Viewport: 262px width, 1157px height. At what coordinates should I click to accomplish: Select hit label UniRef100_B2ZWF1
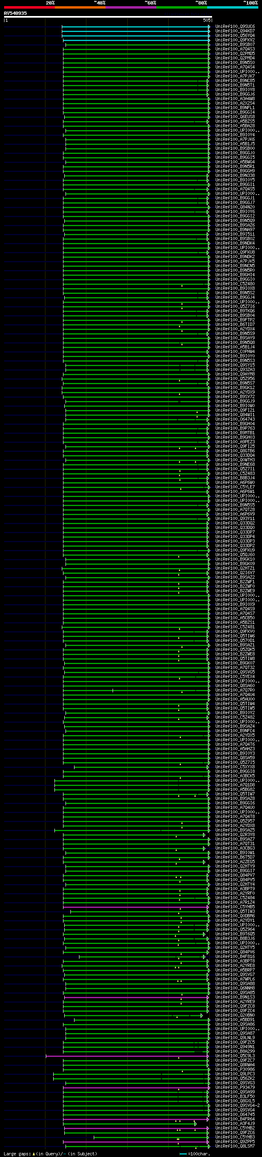click(x=235, y=582)
